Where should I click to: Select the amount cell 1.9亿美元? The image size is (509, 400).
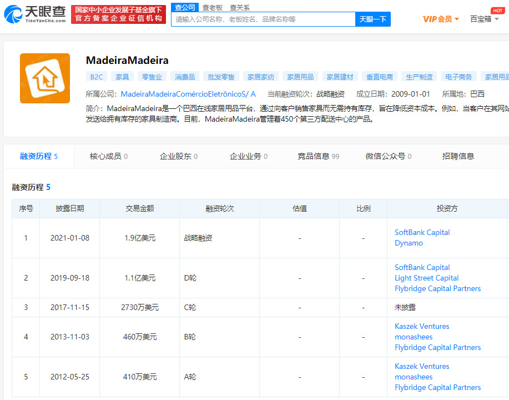tap(139, 238)
